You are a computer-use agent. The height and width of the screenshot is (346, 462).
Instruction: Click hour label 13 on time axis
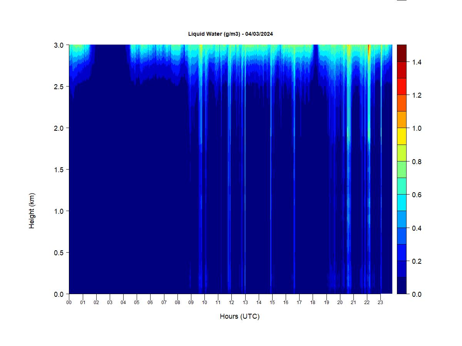245,303
